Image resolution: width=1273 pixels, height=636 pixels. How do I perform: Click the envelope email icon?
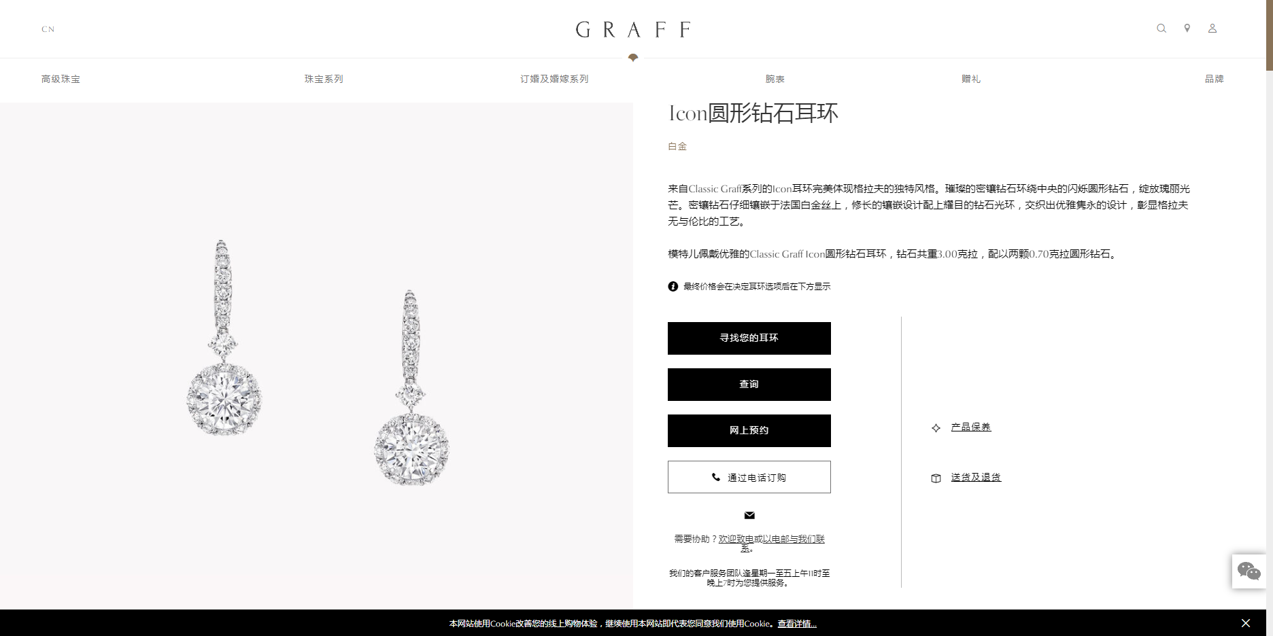point(749,515)
